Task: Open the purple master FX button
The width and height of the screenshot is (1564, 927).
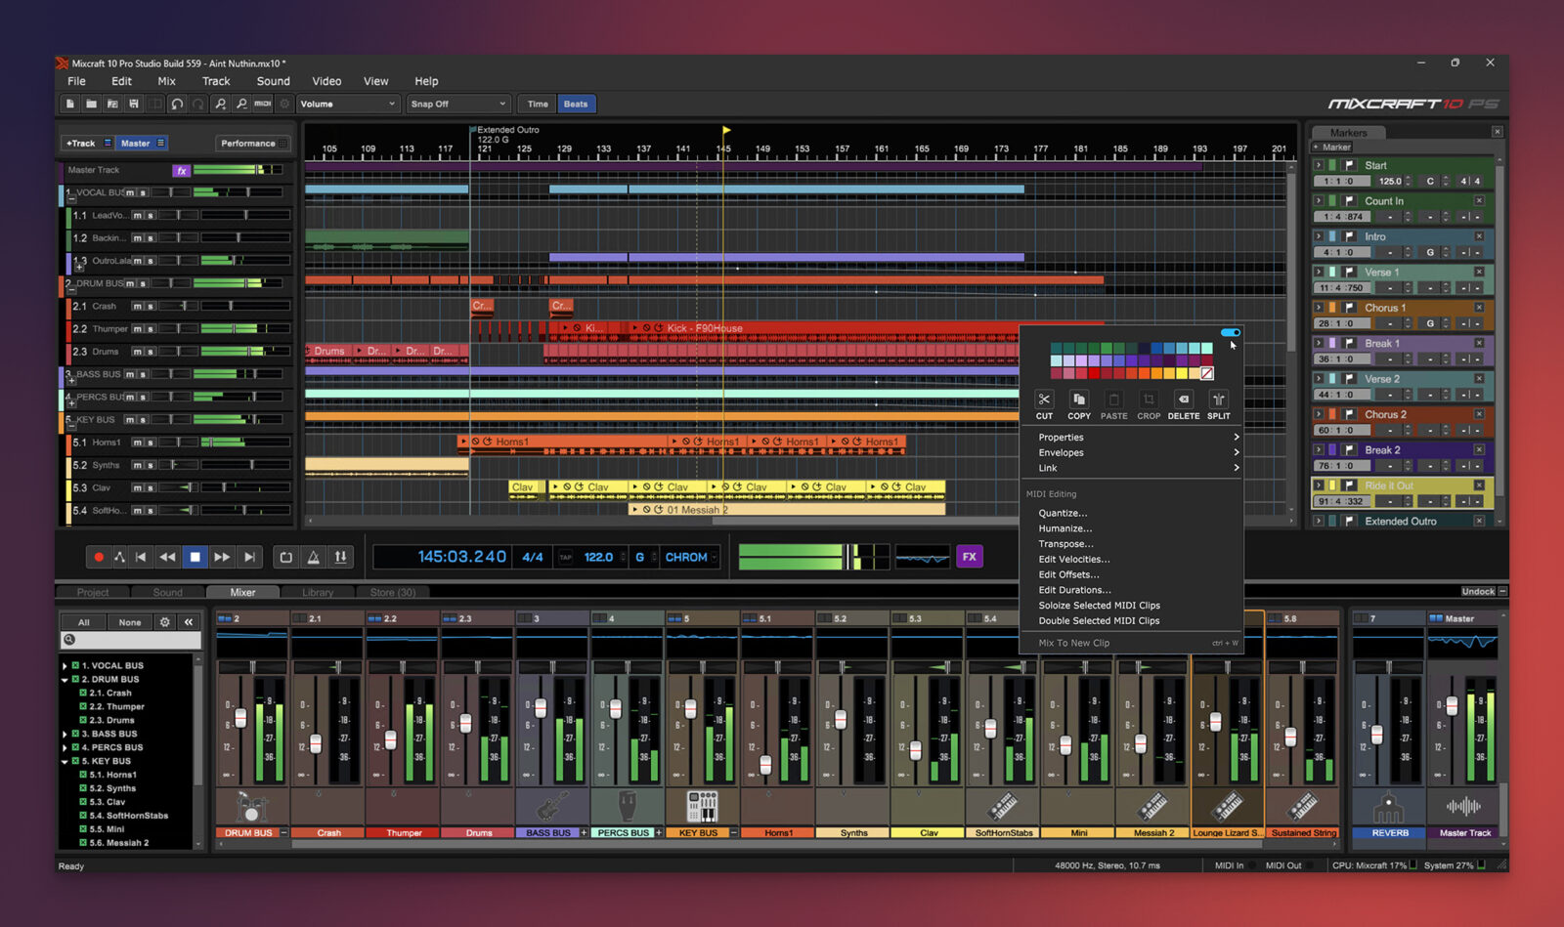Action: 969,557
